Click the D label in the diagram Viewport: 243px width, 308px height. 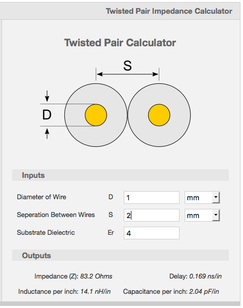[47, 115]
